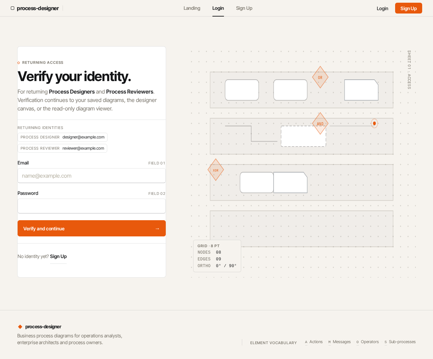Open the Sub-processes footer link
Image resolution: width=433 pixels, height=359 pixels.
(400, 342)
